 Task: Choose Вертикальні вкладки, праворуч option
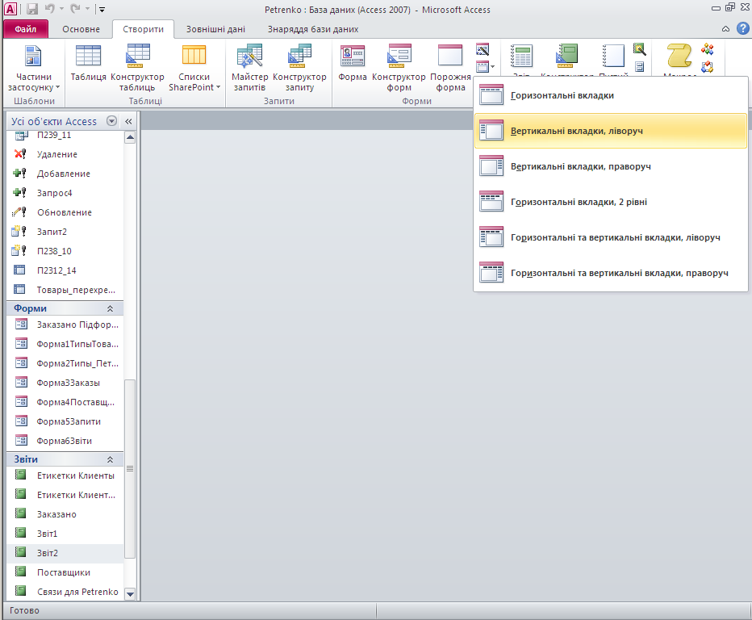pos(580,166)
